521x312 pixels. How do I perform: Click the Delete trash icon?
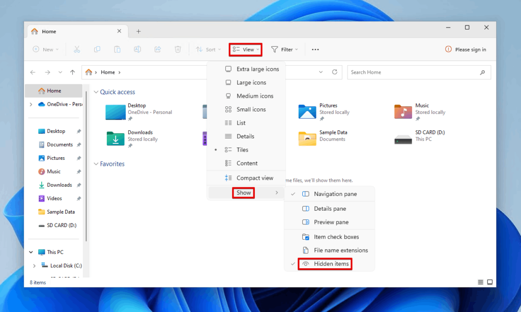[x=178, y=49]
